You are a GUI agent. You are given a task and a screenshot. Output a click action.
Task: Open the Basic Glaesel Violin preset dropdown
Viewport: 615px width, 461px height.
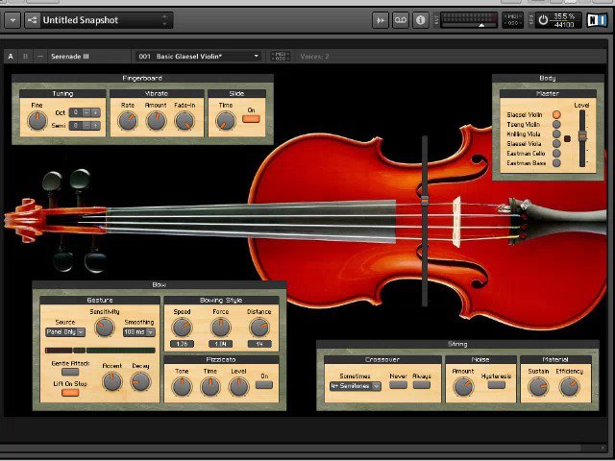click(198, 57)
